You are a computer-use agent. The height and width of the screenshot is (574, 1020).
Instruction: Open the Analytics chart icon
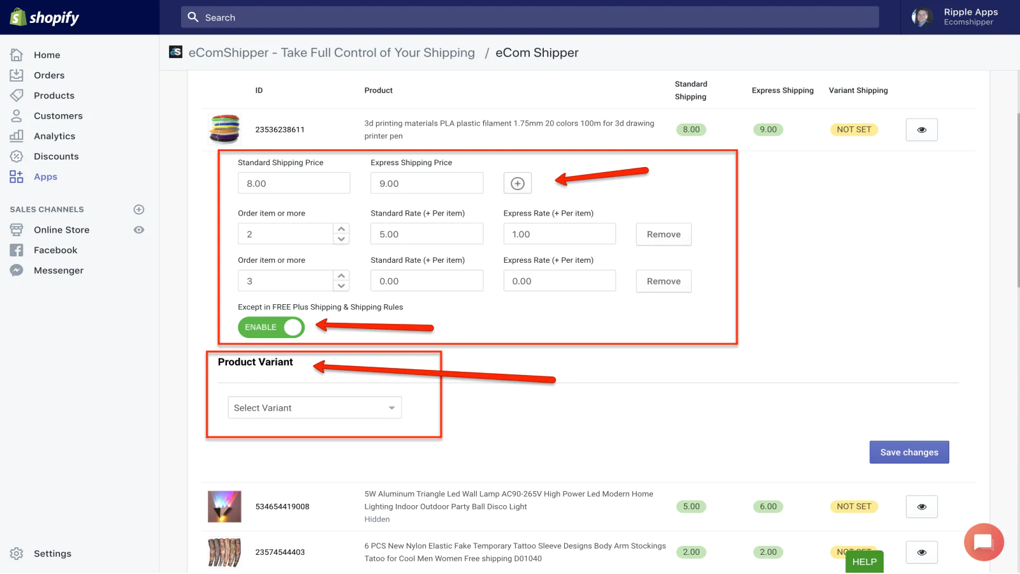tap(17, 136)
